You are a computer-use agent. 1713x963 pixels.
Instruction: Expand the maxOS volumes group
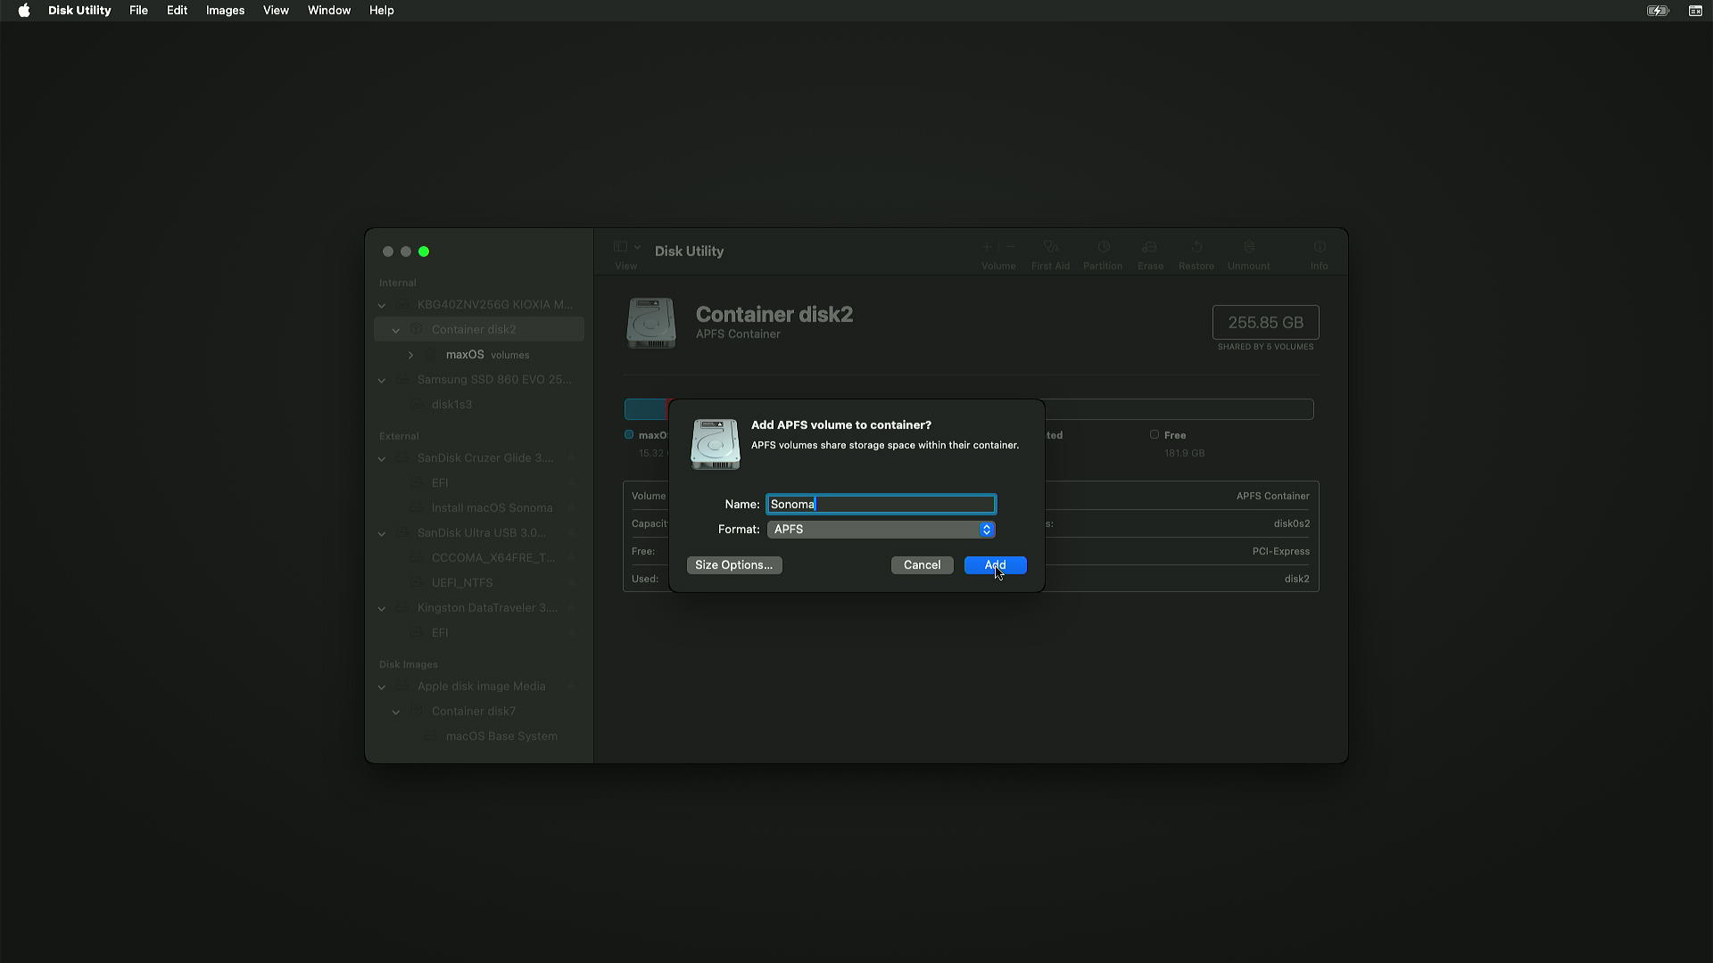coord(410,355)
